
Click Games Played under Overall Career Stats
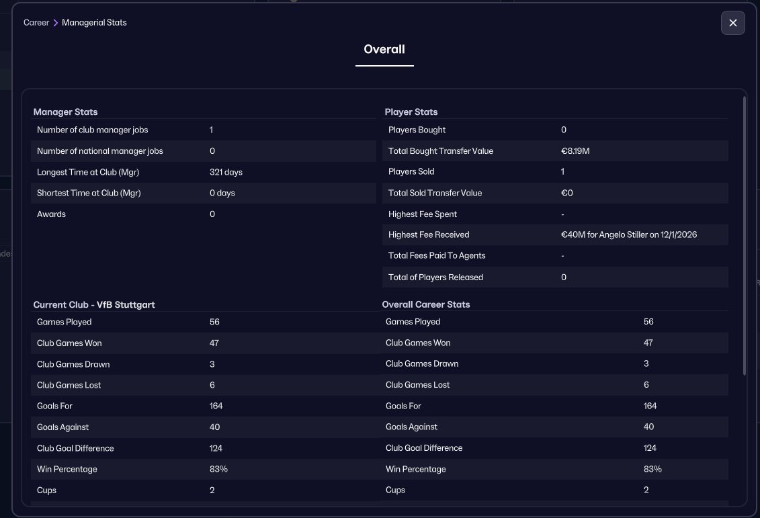[413, 322]
